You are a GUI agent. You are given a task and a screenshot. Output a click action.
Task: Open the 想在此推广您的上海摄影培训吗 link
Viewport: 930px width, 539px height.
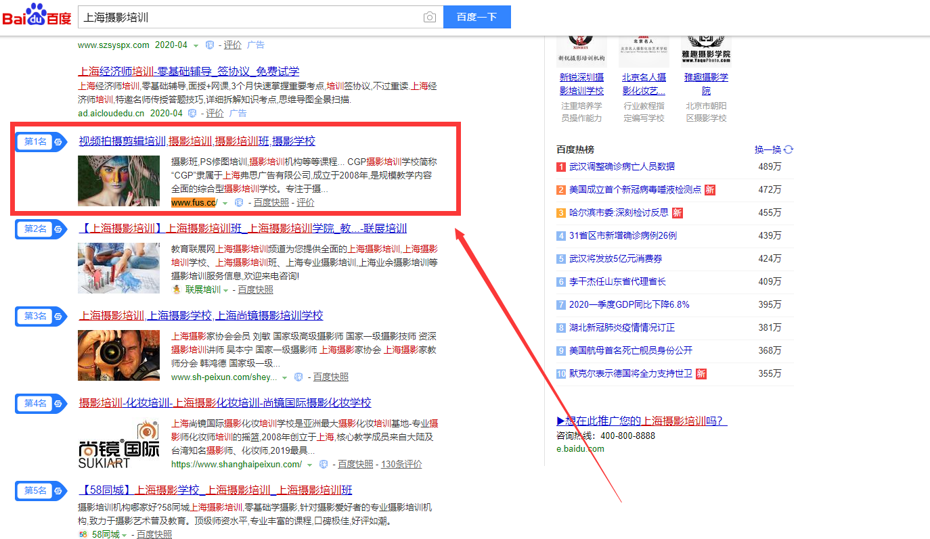click(x=642, y=421)
